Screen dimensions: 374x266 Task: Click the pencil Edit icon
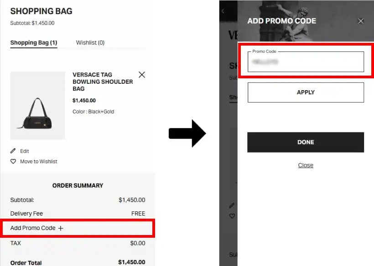[13, 151]
